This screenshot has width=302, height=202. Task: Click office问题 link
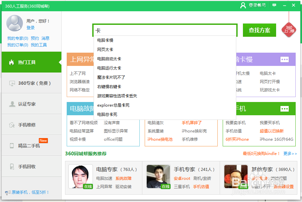[113, 139]
